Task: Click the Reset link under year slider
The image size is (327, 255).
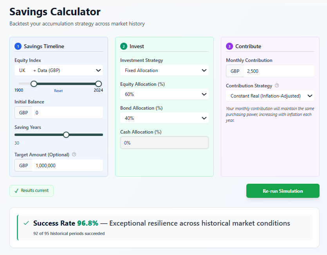Action: tap(58, 91)
